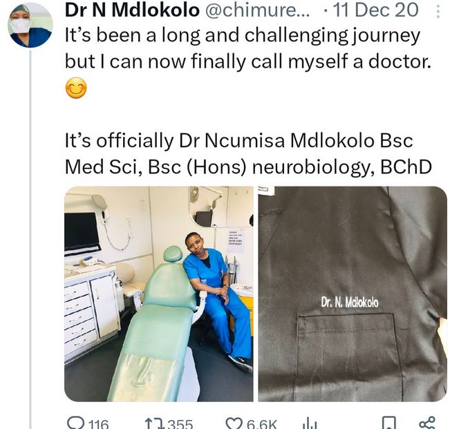Retweet this post using the arrows icon
450x429 pixels.
coord(155,423)
